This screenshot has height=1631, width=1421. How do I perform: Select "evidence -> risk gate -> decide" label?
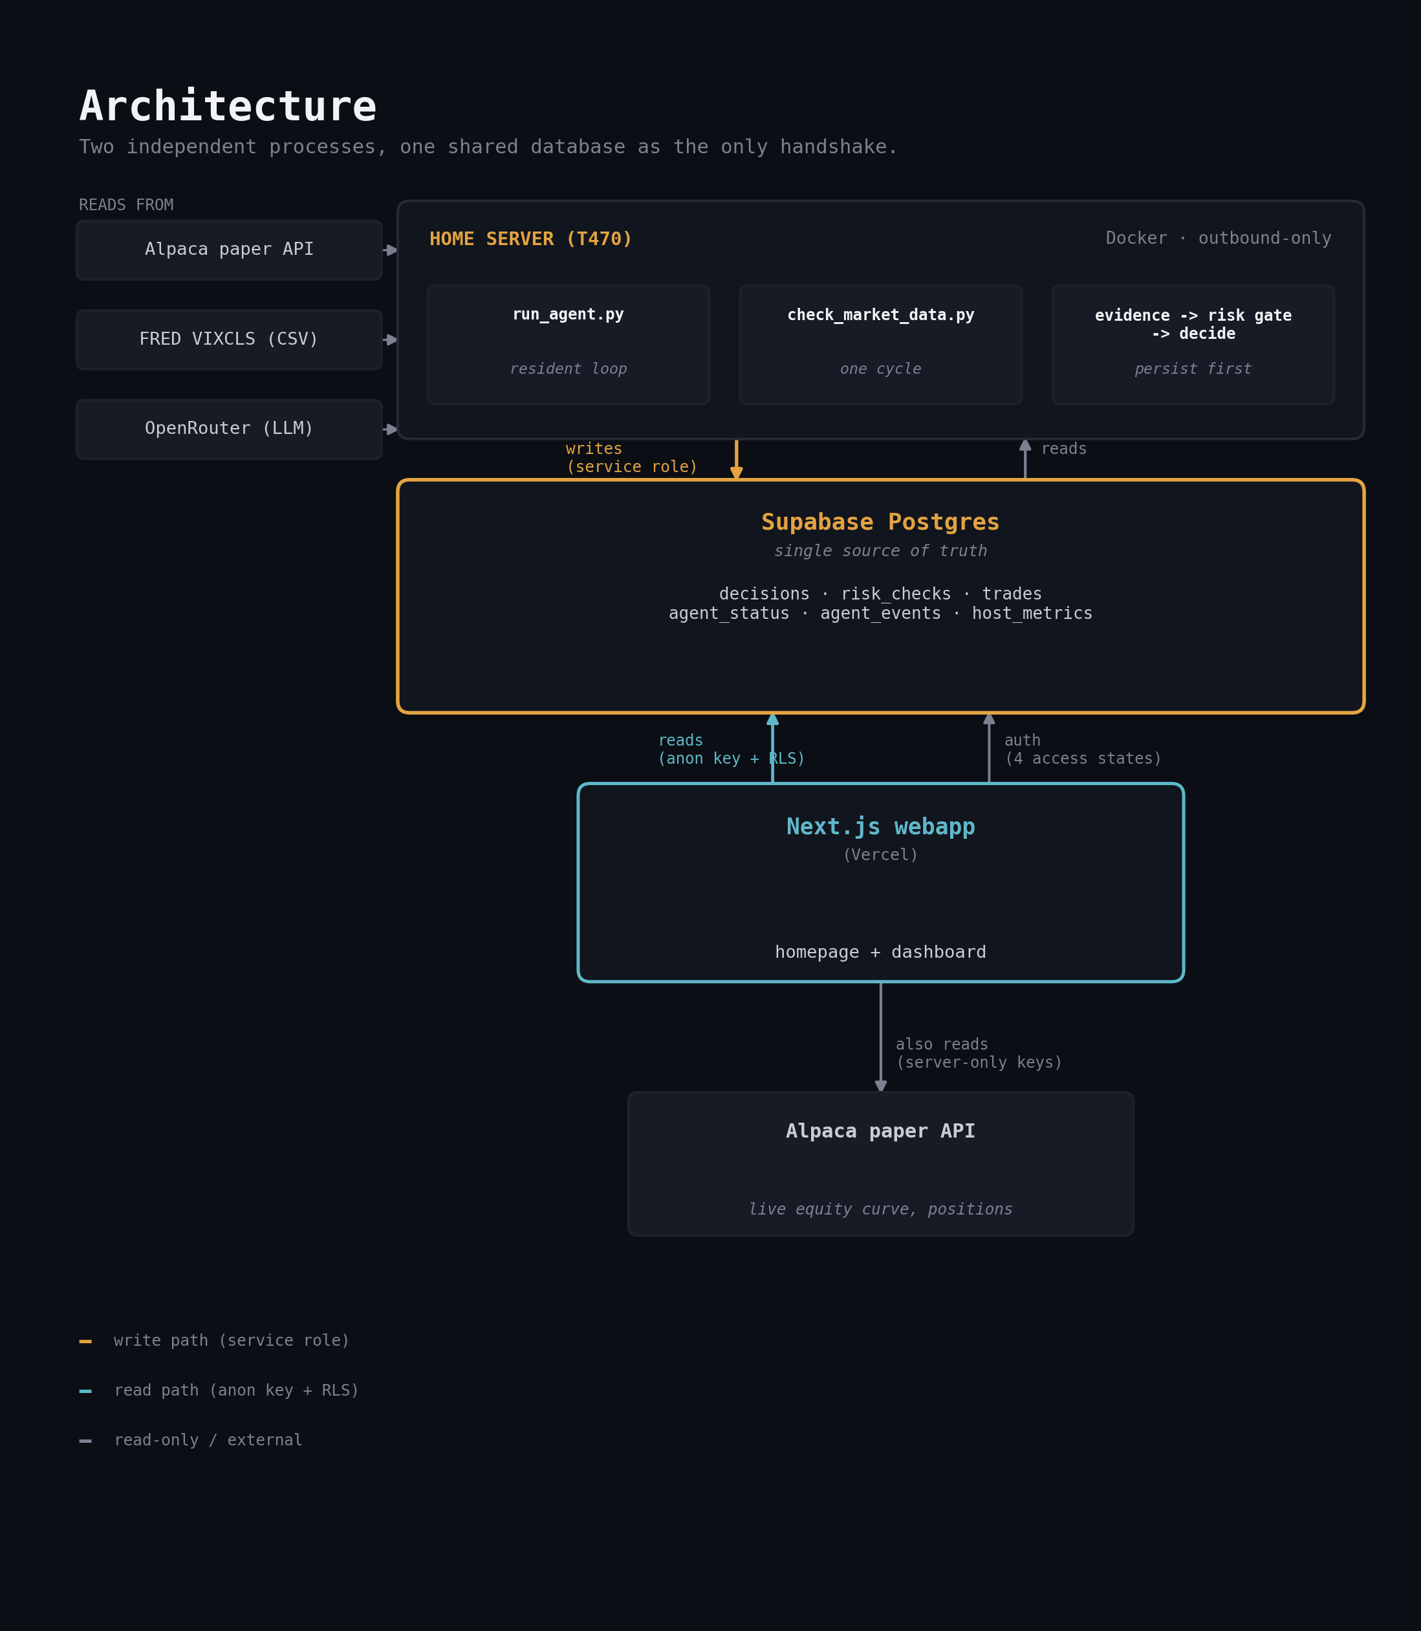(1193, 324)
